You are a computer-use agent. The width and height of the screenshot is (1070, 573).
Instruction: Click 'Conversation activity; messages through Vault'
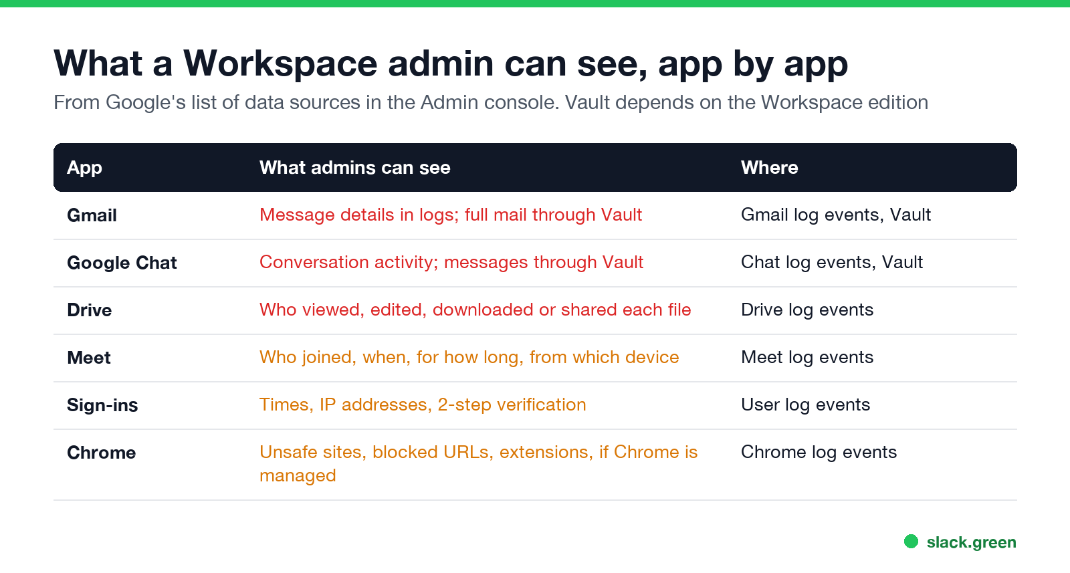pyautogui.click(x=451, y=262)
